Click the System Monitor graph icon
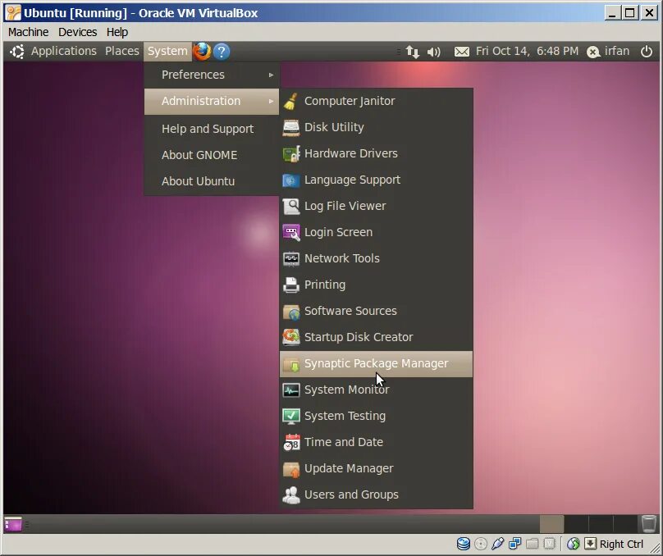The width and height of the screenshot is (663, 556). point(291,390)
